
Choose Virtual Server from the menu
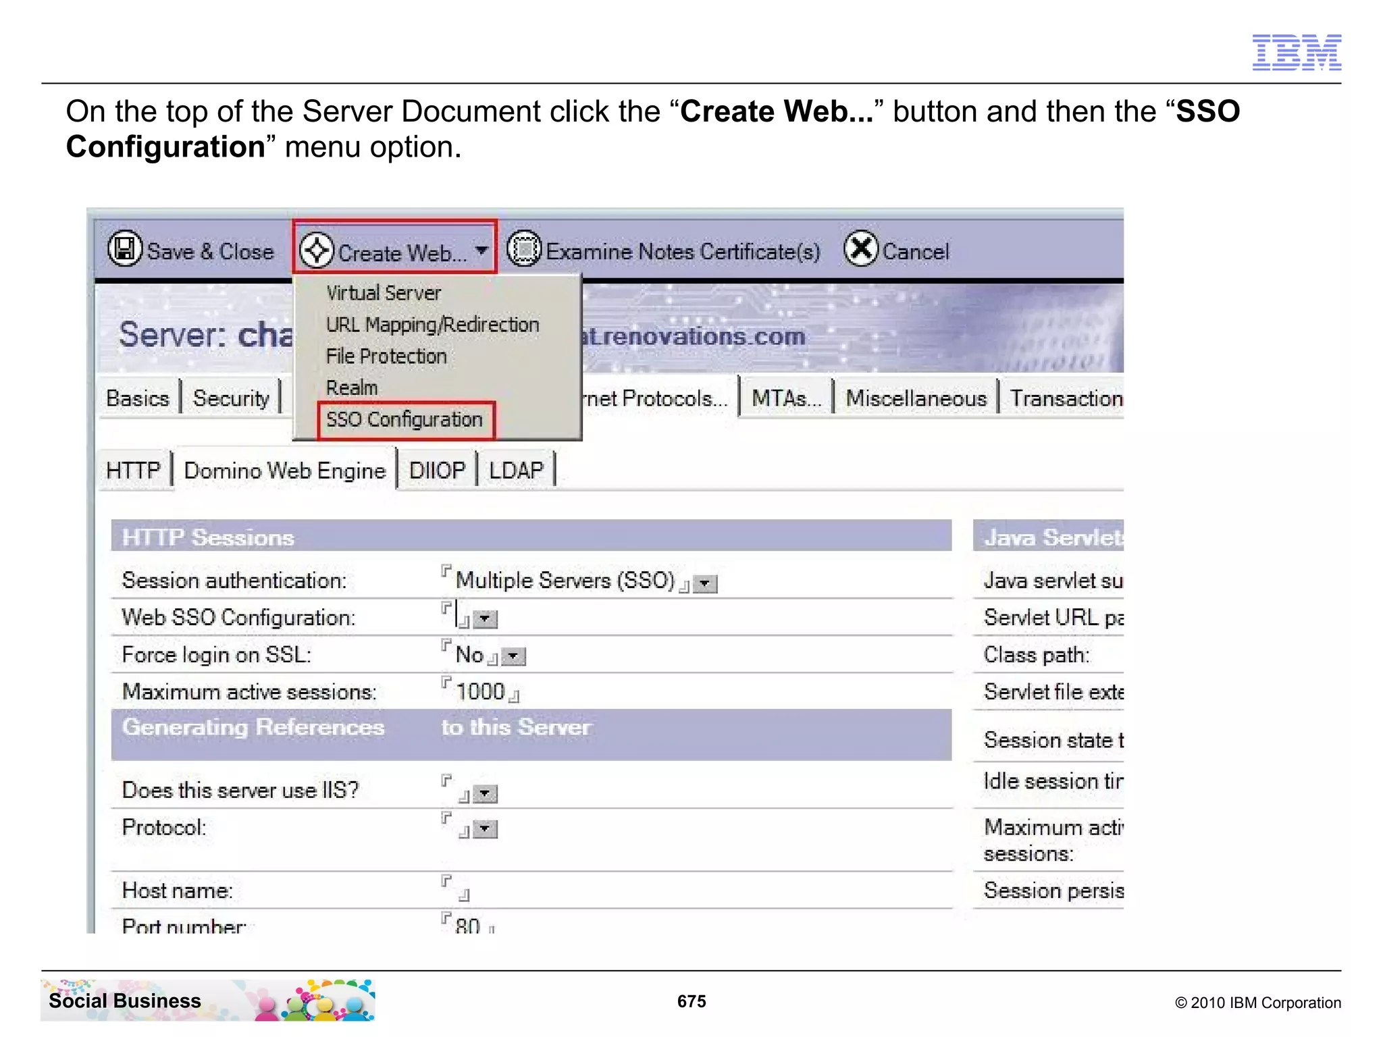(x=384, y=293)
